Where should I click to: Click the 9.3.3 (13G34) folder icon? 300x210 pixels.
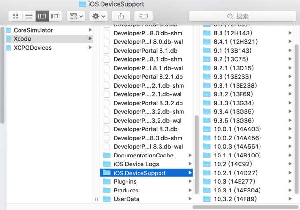(x=207, y=103)
